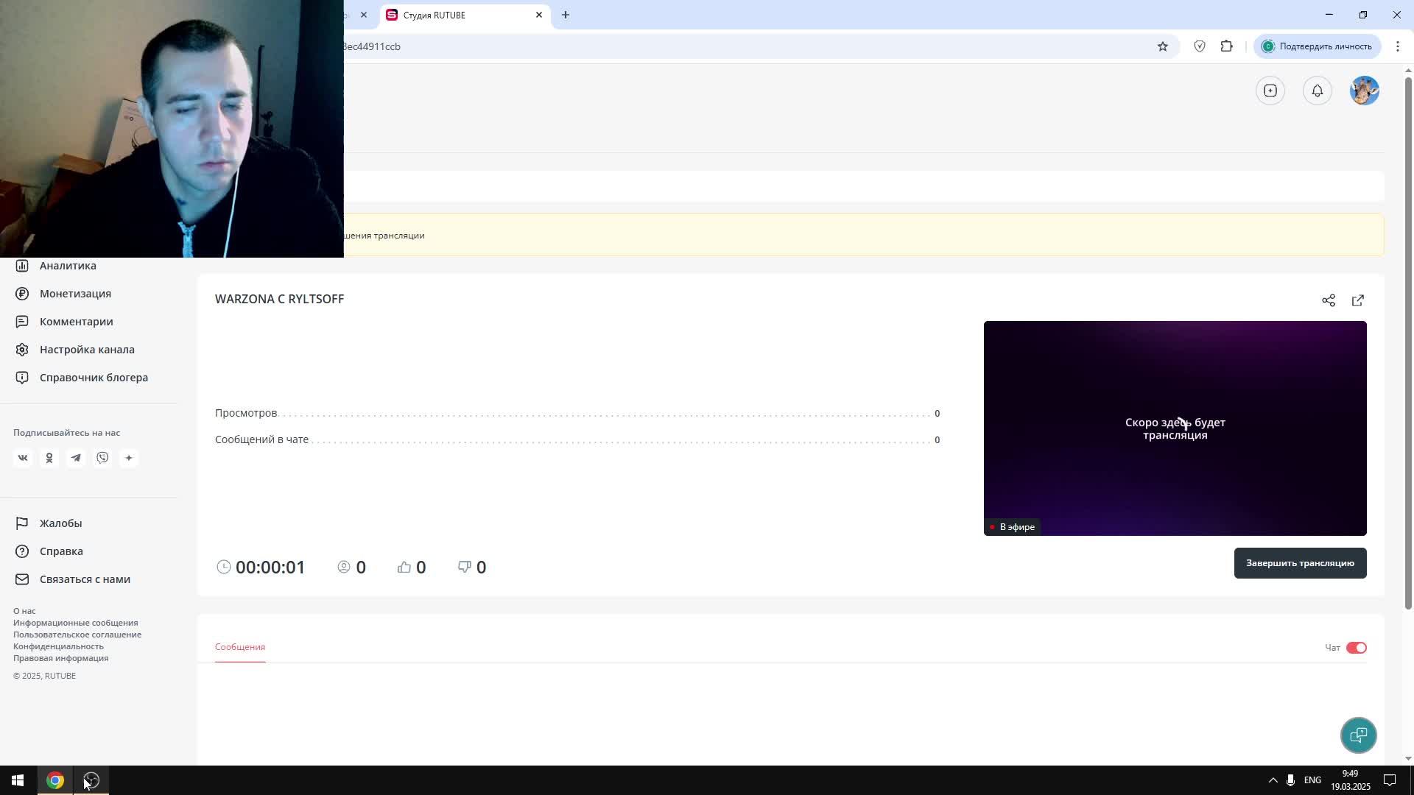Image resolution: width=1414 pixels, height=795 pixels.
Task: Open stream in new window icon
Action: click(1357, 300)
